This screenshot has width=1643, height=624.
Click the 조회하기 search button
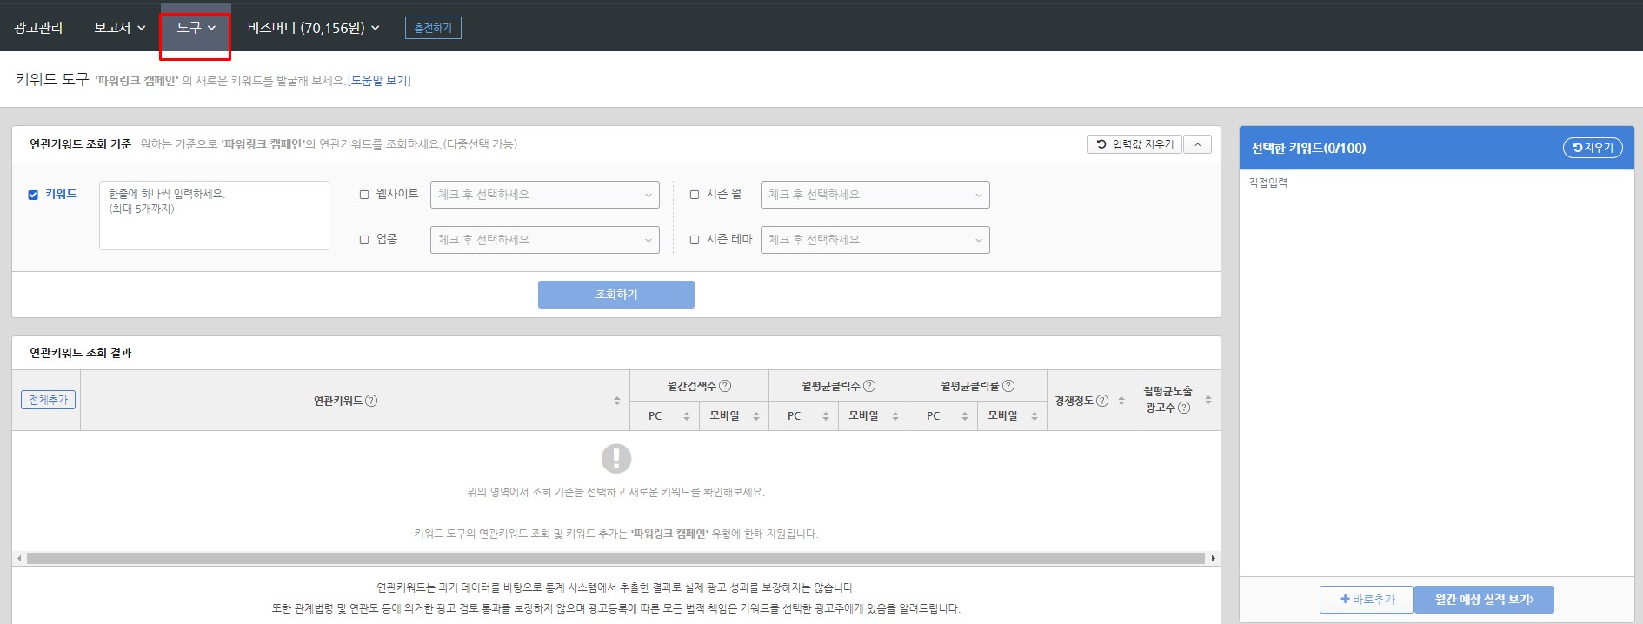[x=616, y=295]
